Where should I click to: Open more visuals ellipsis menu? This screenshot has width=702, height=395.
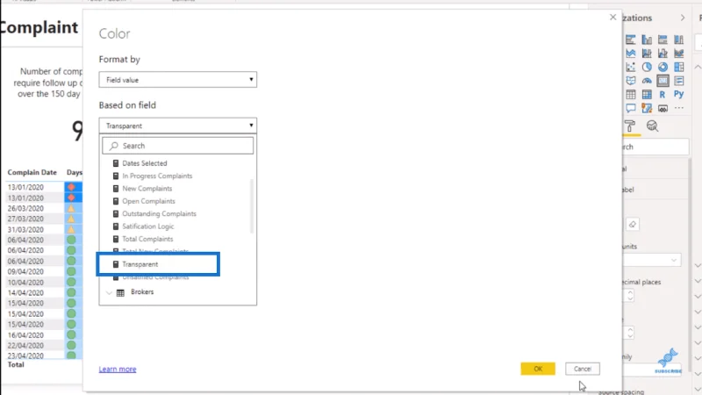point(678,108)
